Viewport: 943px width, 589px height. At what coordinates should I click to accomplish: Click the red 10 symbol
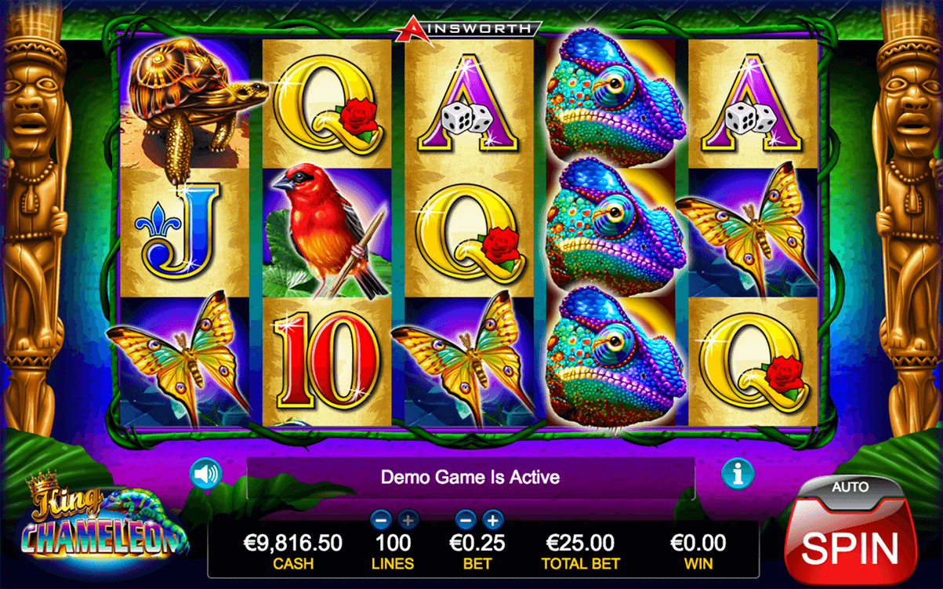326,362
